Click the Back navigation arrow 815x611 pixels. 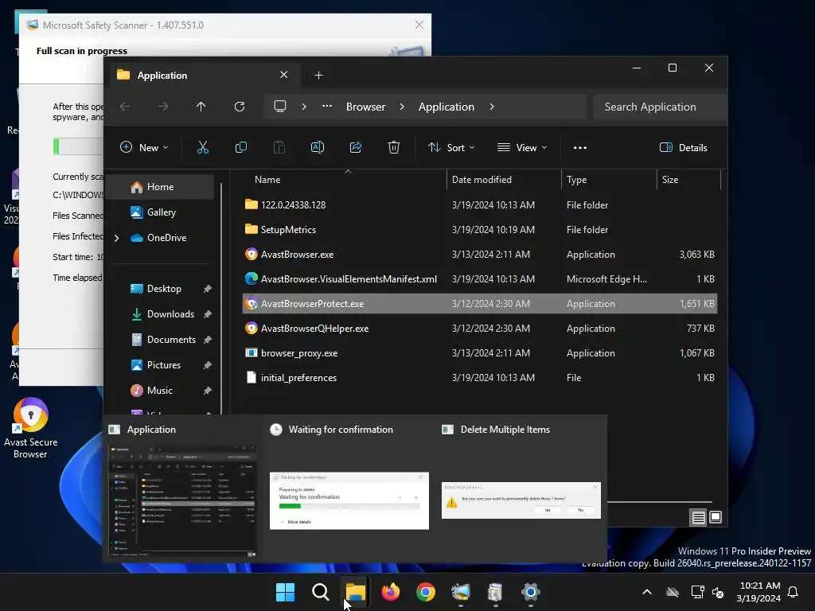pos(125,107)
